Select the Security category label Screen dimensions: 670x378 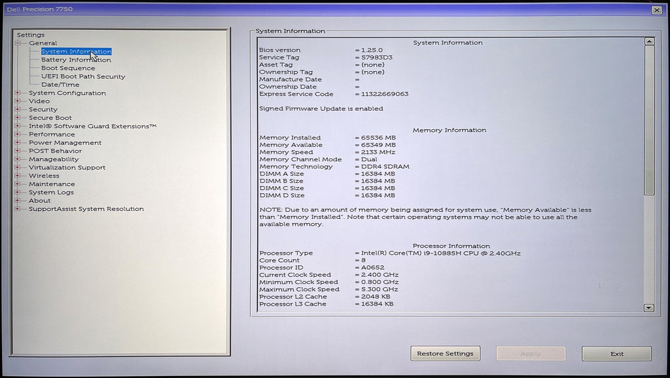tap(43, 110)
